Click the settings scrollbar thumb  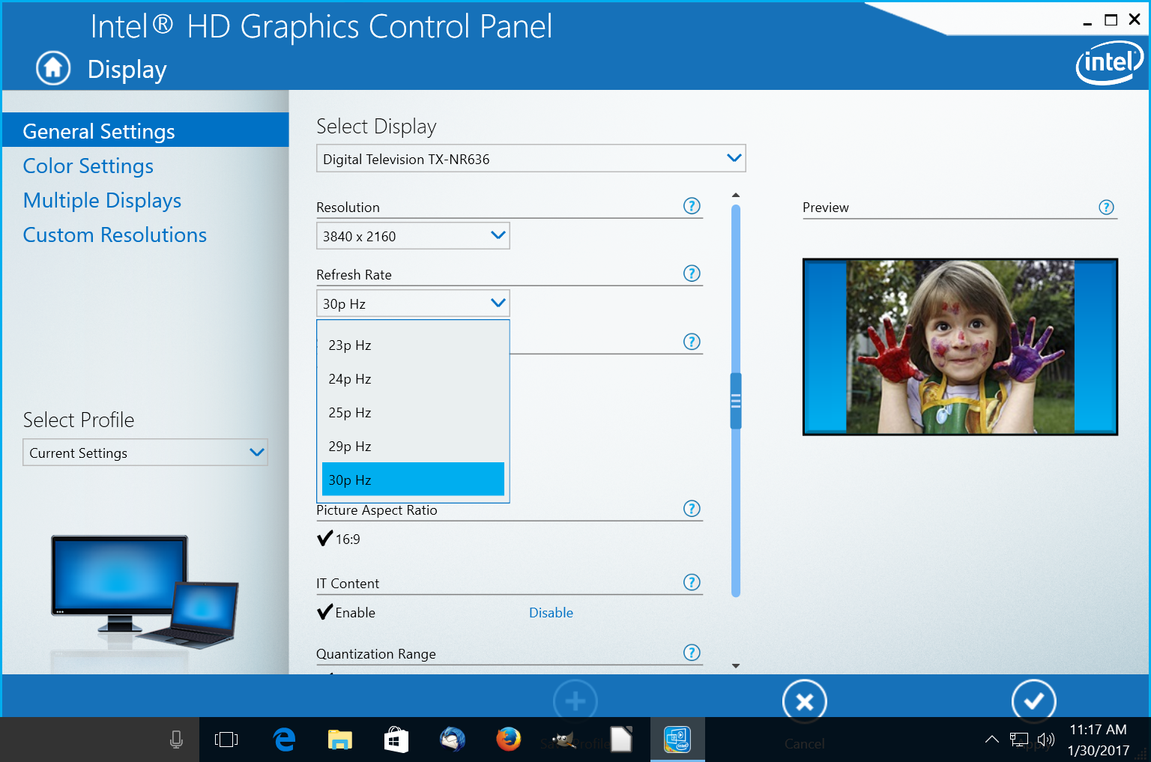pos(736,401)
